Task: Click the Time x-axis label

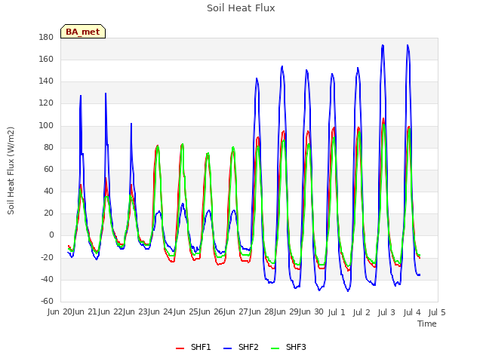Action: (427, 324)
